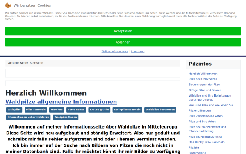Select the Waldpilze tag

click(x=14, y=110)
